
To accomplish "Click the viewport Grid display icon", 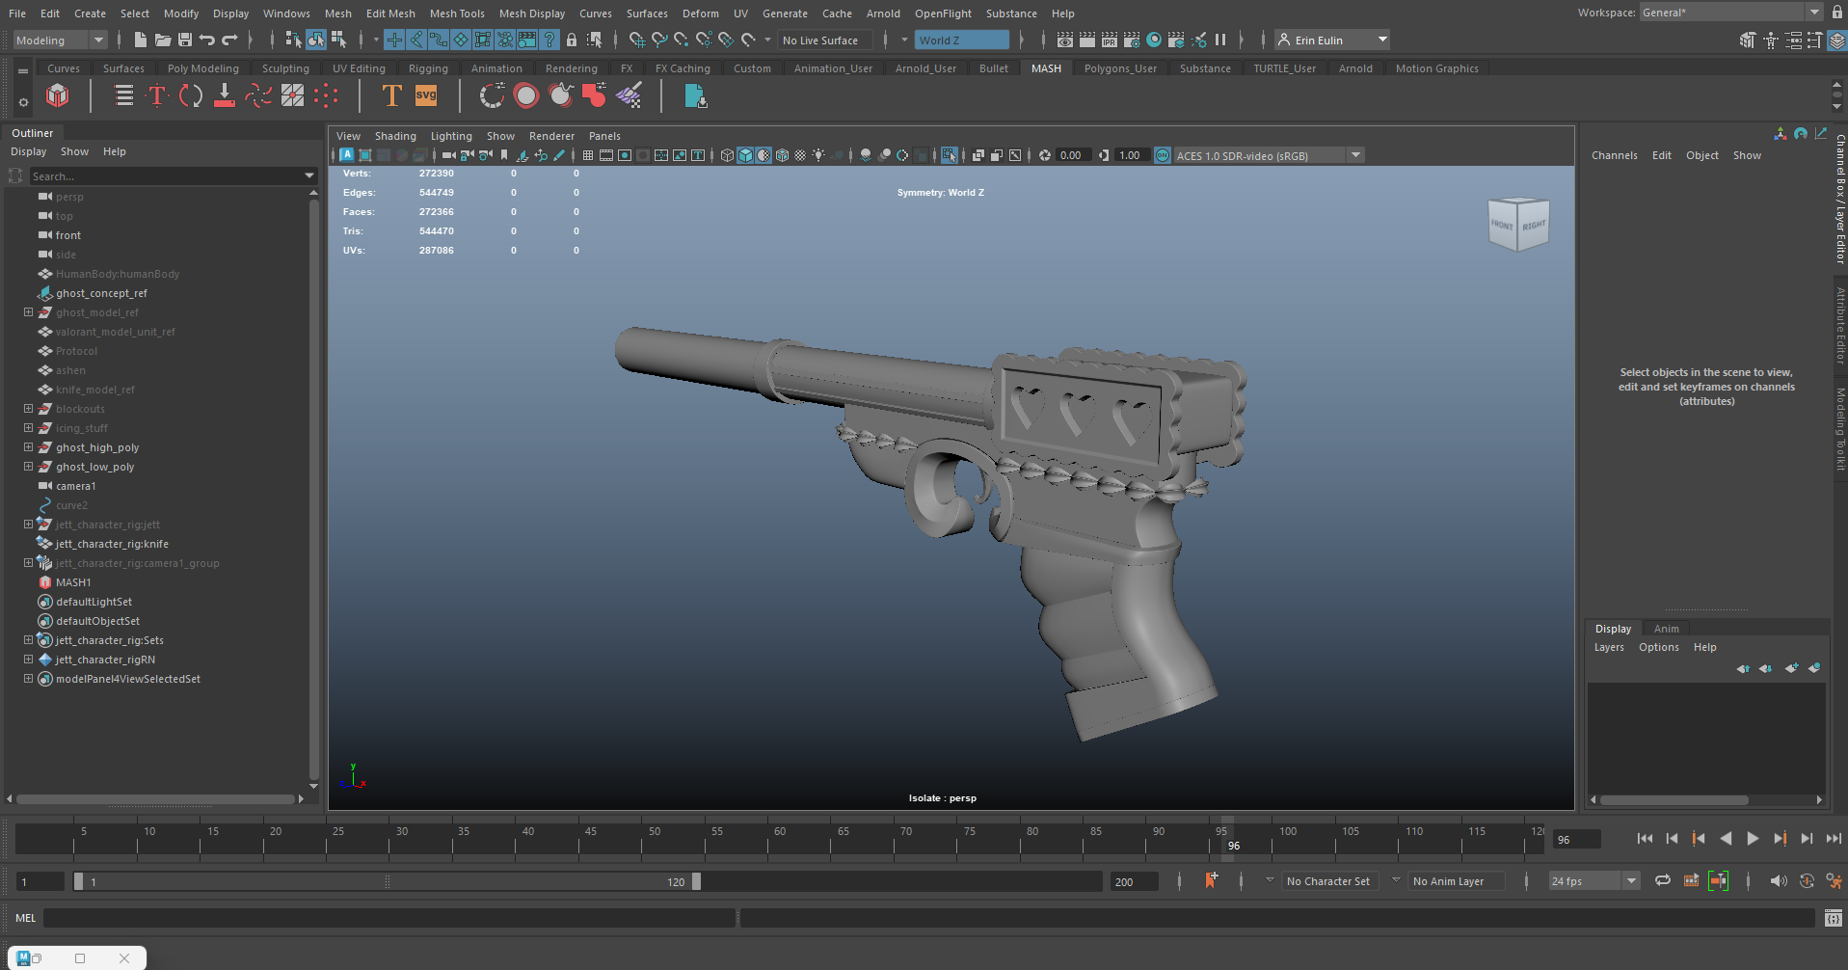I will [x=588, y=155].
